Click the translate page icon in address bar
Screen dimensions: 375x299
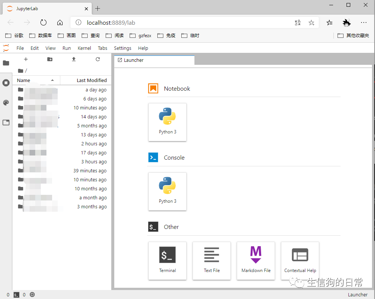[298, 23]
